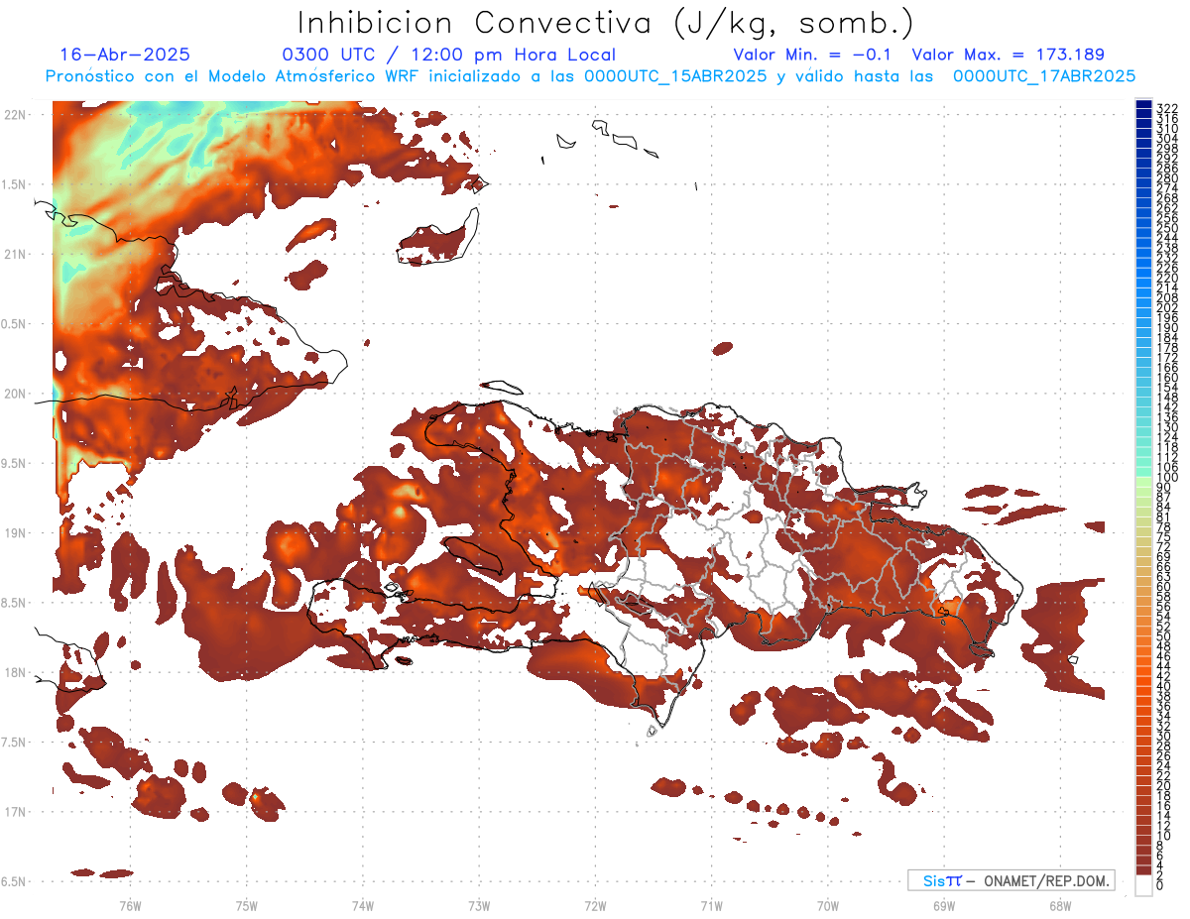
Task: Pick the darkest blue swatch at legend top
Action: 1143,104
